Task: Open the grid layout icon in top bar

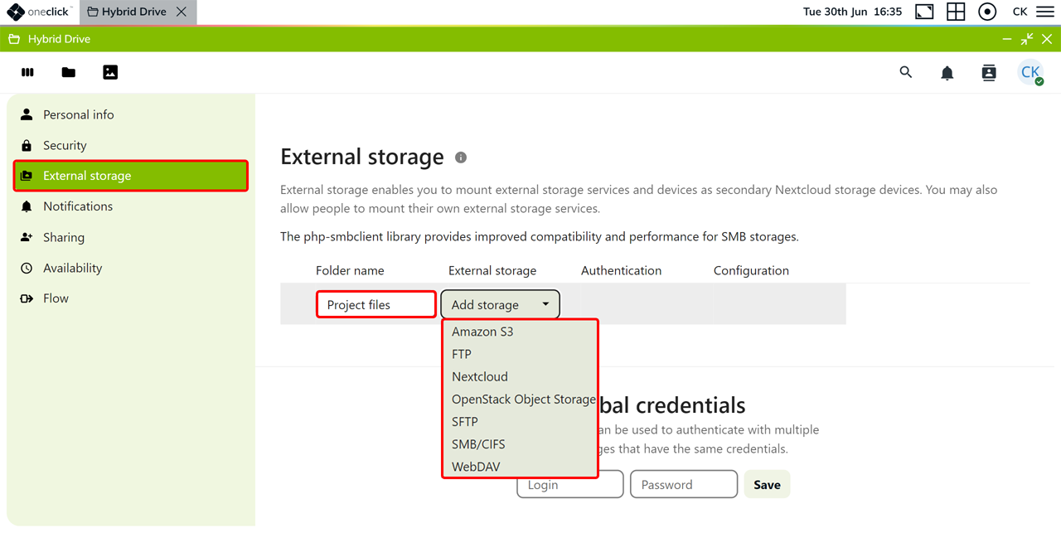Action: (x=956, y=12)
